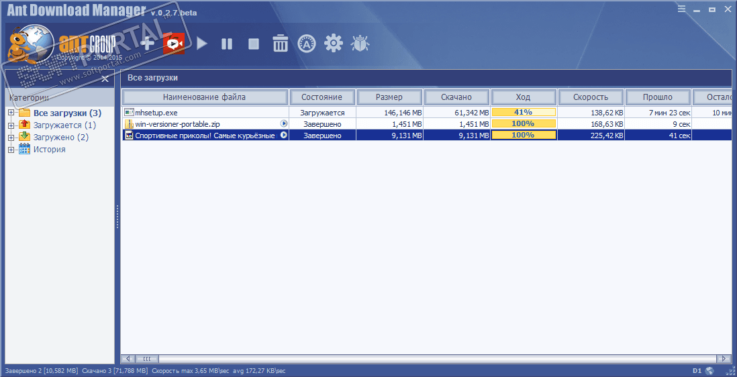Click the zip archive icon of win-versioner-portable.zip
737x377 pixels.
[x=130, y=124]
